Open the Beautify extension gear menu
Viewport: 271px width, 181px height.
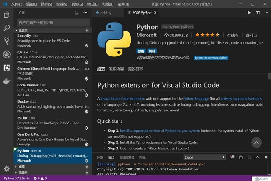[x=86, y=46]
